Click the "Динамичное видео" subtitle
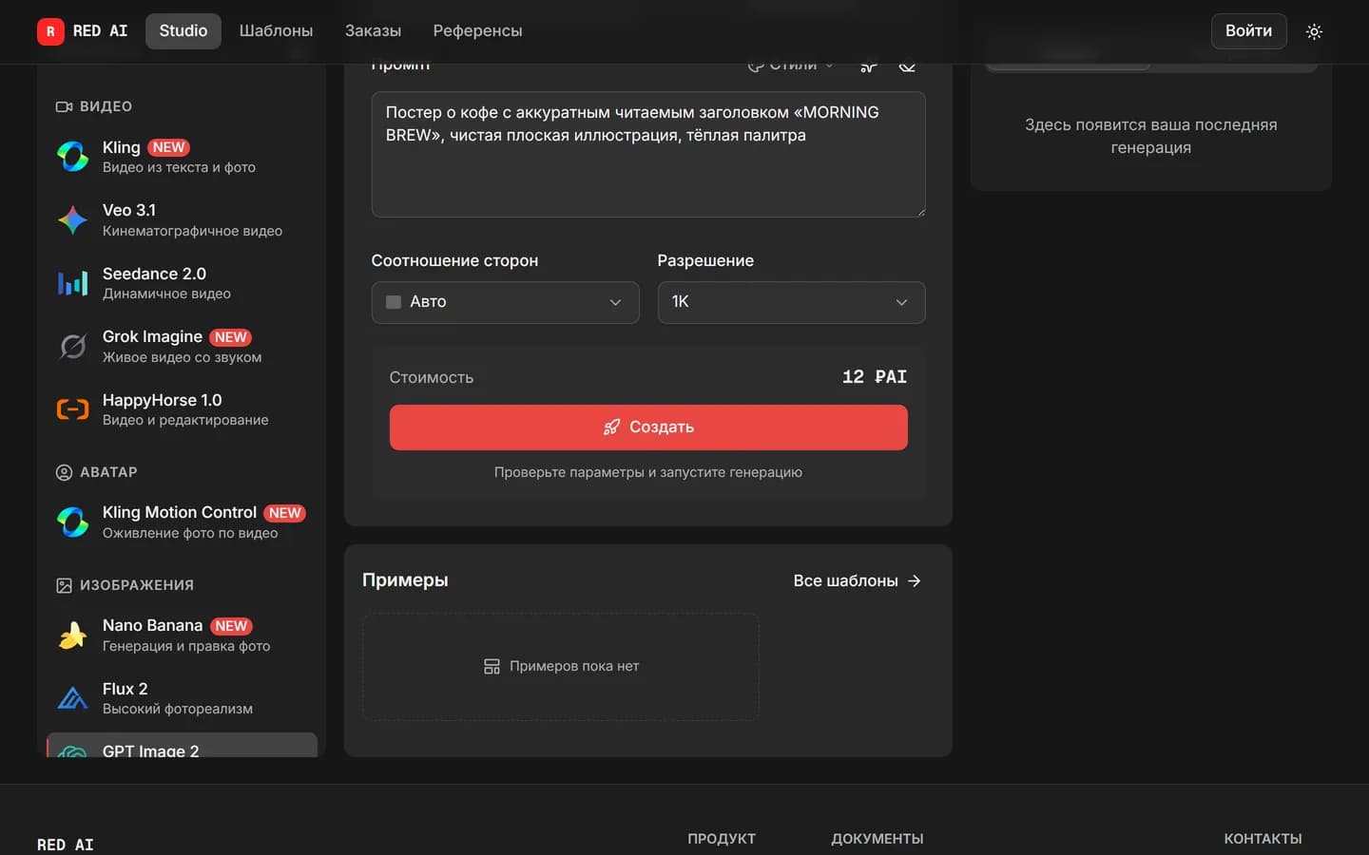Screen dimensions: 1369x855 pos(166,294)
